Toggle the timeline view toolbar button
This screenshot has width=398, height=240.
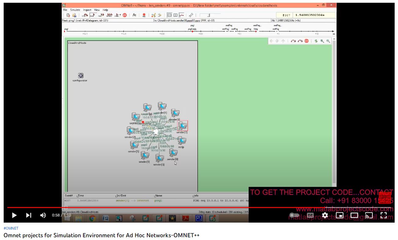181,15
